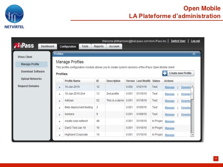Open the Reports tab
223x167 pixels.
tap(99, 46)
